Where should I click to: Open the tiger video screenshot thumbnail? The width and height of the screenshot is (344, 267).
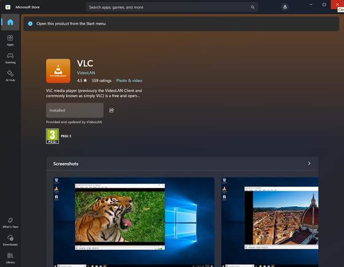[134, 222]
